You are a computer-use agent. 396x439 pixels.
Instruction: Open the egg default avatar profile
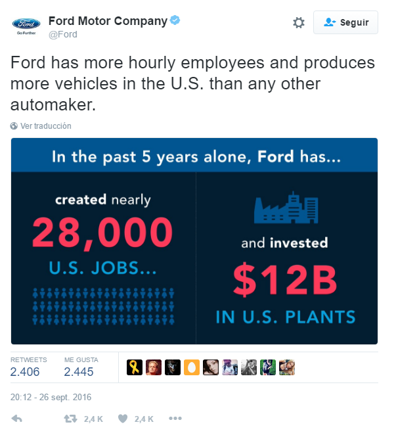pos(192,367)
